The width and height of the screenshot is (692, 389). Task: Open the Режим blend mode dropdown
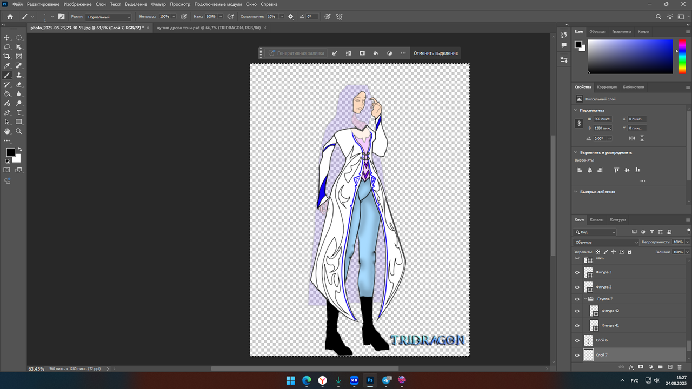(x=109, y=17)
